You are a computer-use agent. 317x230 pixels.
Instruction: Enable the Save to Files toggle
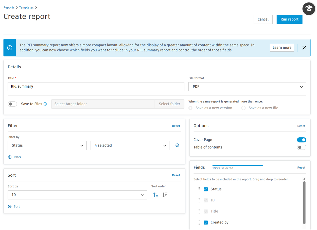pos(12,104)
